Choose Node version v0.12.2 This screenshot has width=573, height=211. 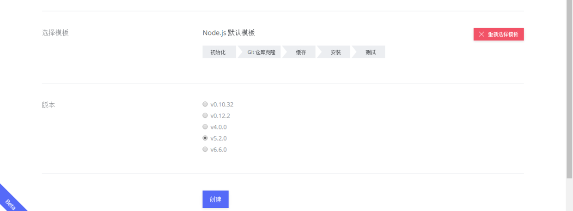pyautogui.click(x=205, y=115)
